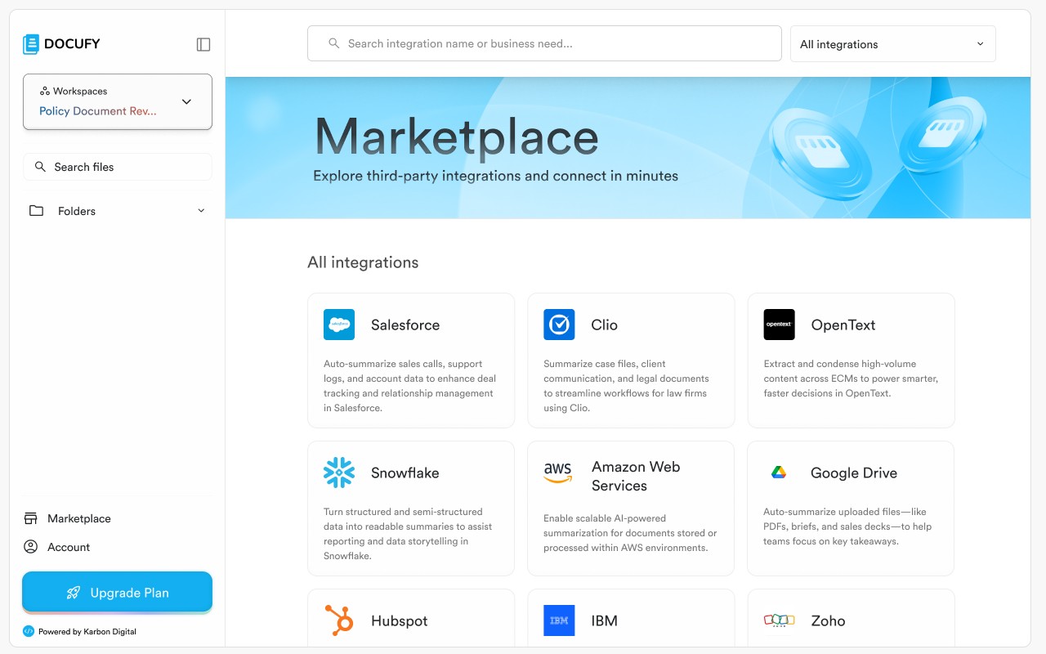Click the Marketplace storefront icon
This screenshot has height=654, width=1046.
point(31,518)
